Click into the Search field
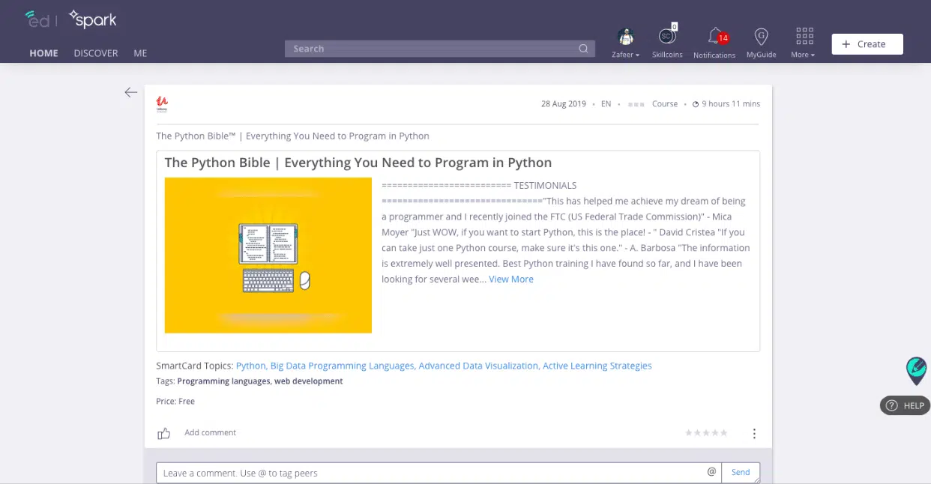Screen dimensions: 931x484 pyautogui.click(x=439, y=49)
